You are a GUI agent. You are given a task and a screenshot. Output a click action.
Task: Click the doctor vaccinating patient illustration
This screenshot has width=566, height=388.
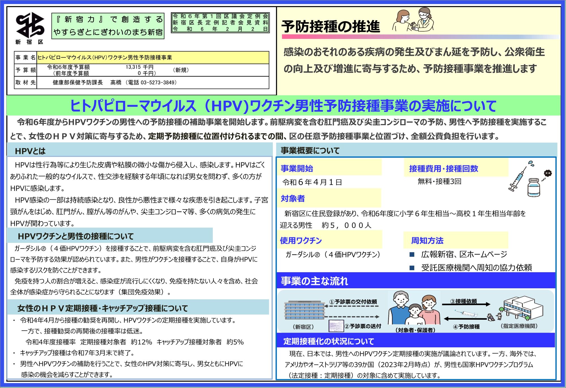[x=413, y=20]
